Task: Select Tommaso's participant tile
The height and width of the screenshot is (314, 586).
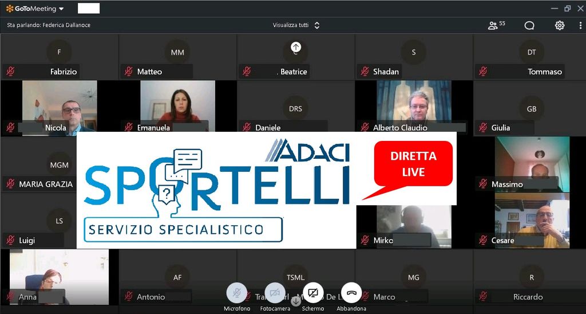Action: 532,57
